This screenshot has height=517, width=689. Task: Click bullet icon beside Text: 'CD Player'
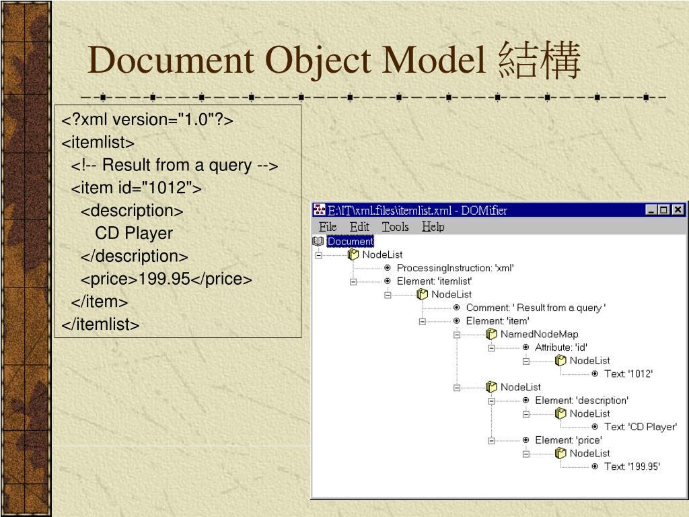tap(595, 426)
